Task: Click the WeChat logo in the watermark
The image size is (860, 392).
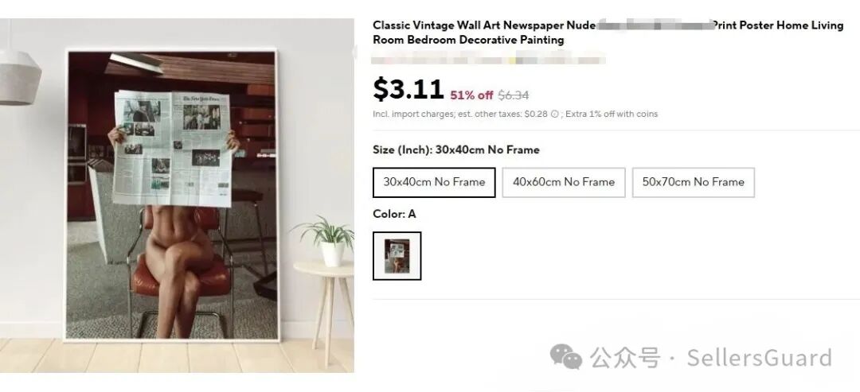Action: coord(565,356)
